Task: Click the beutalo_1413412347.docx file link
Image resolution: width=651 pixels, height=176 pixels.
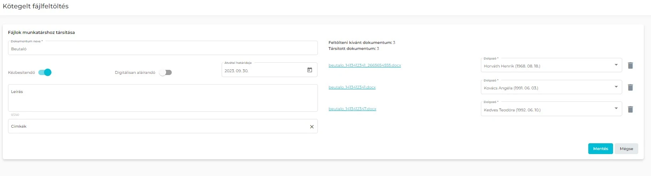Action: coord(352,109)
